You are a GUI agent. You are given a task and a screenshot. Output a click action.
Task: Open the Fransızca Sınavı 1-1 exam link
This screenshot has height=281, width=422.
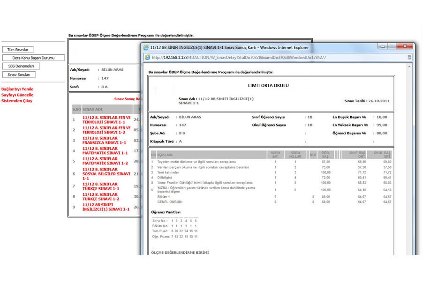[104, 140]
